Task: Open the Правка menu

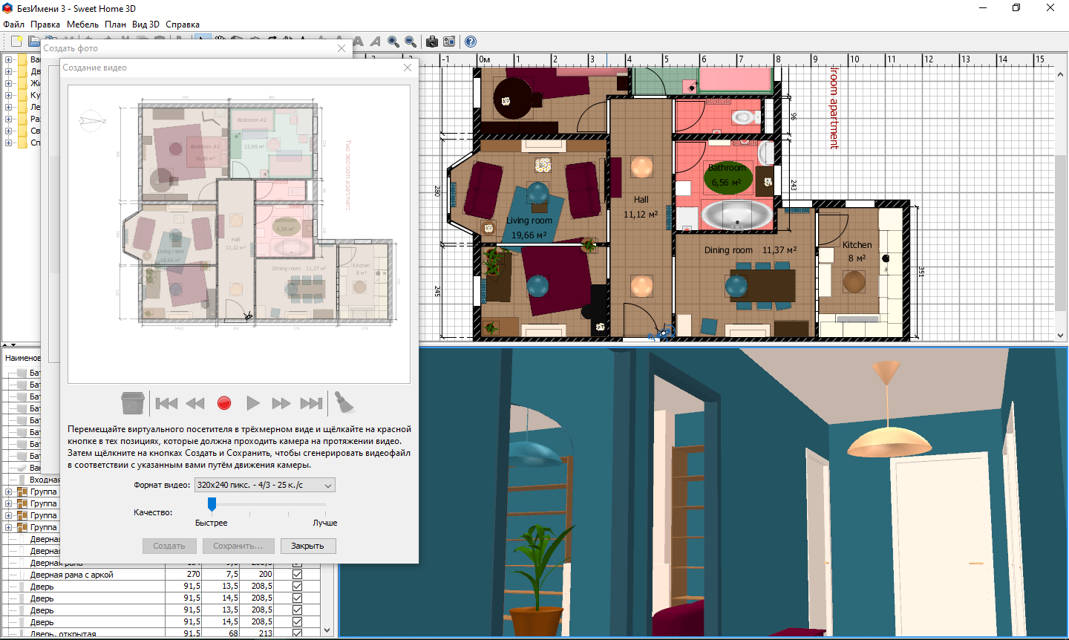Action: point(45,25)
